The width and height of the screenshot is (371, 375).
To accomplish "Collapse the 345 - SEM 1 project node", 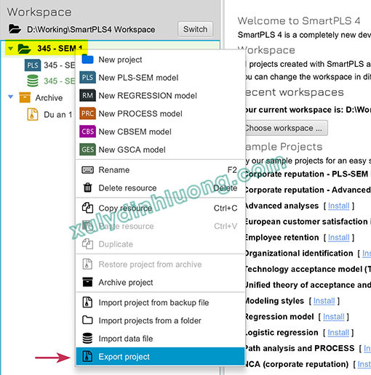I will pos(10,49).
